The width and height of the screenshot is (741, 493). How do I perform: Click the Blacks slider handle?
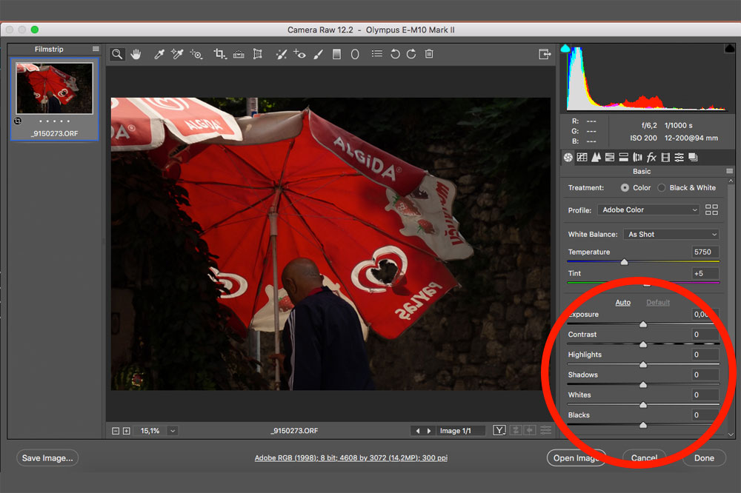click(x=643, y=426)
